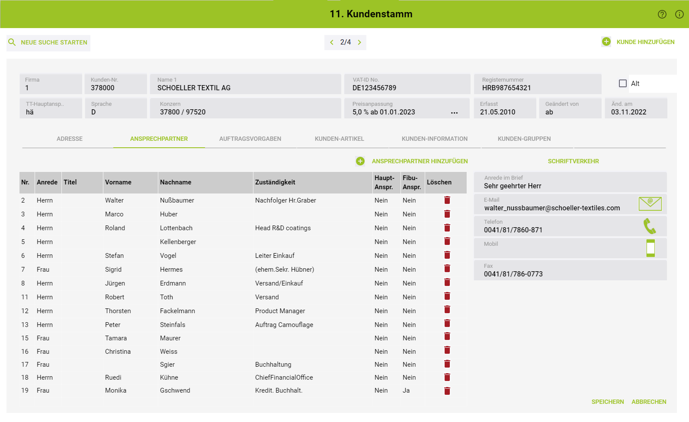Image resolution: width=689 pixels, height=422 pixels.
Task: Delete contact Monika Gschwend via trash icon
Action: point(447,390)
